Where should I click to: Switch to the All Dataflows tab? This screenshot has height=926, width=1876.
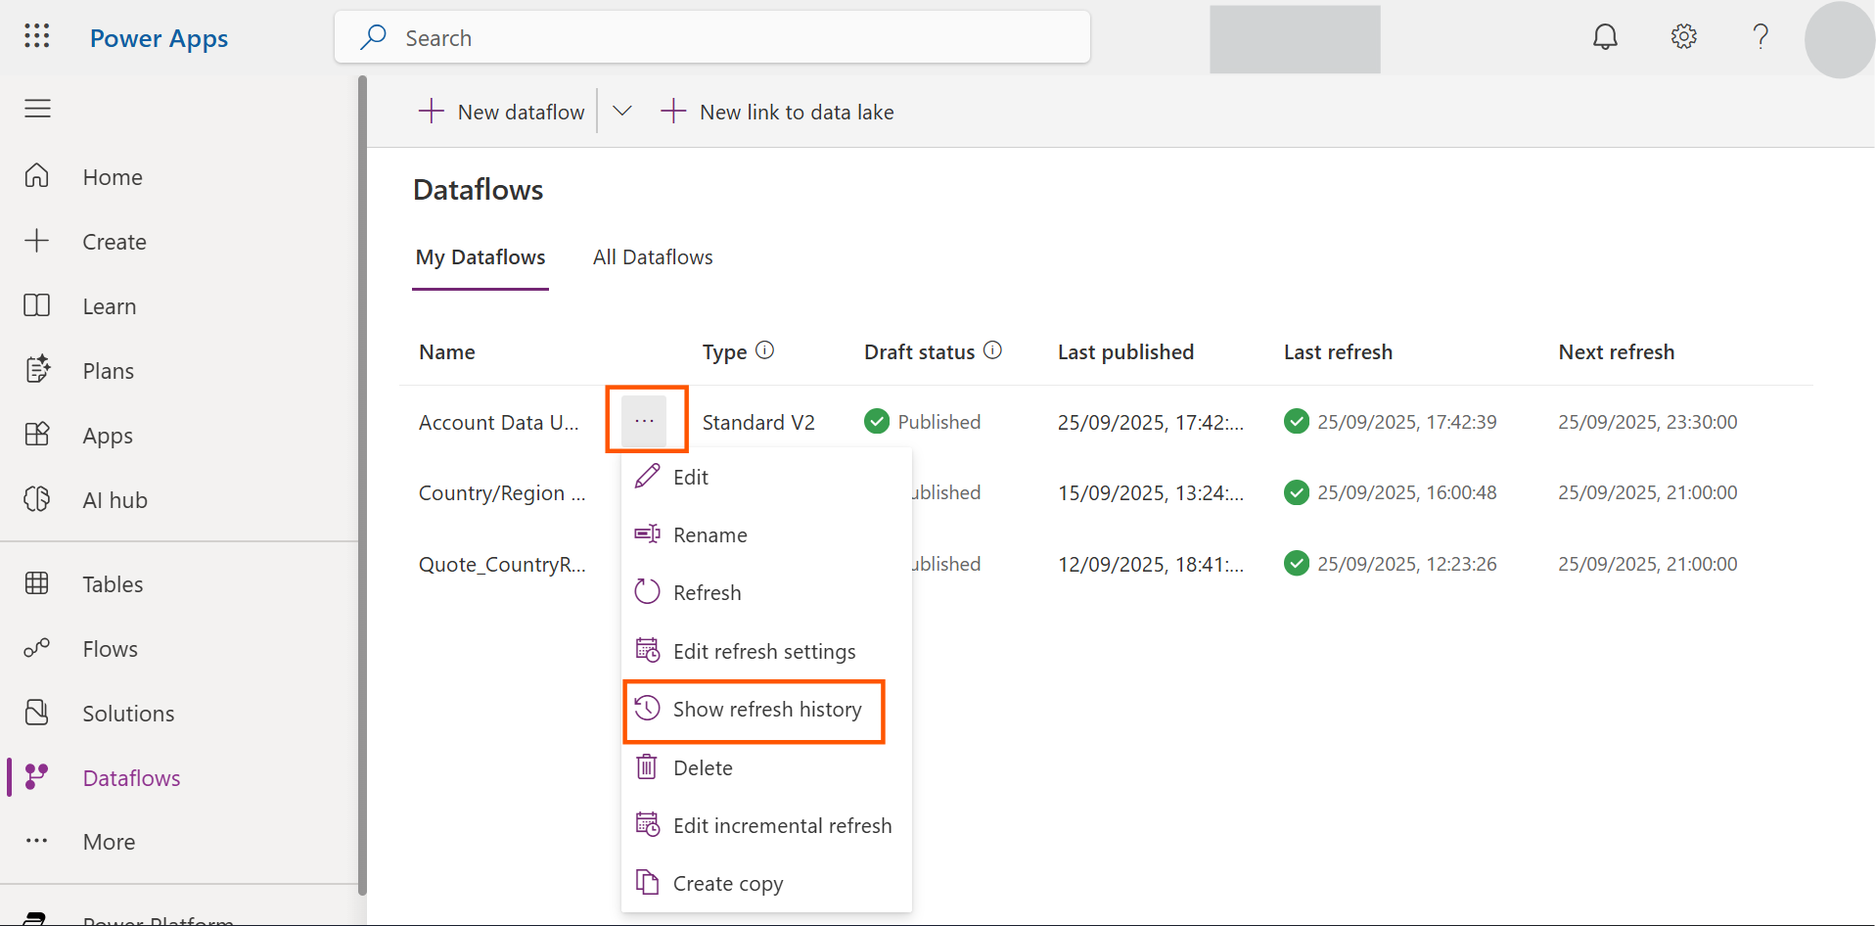[653, 257]
